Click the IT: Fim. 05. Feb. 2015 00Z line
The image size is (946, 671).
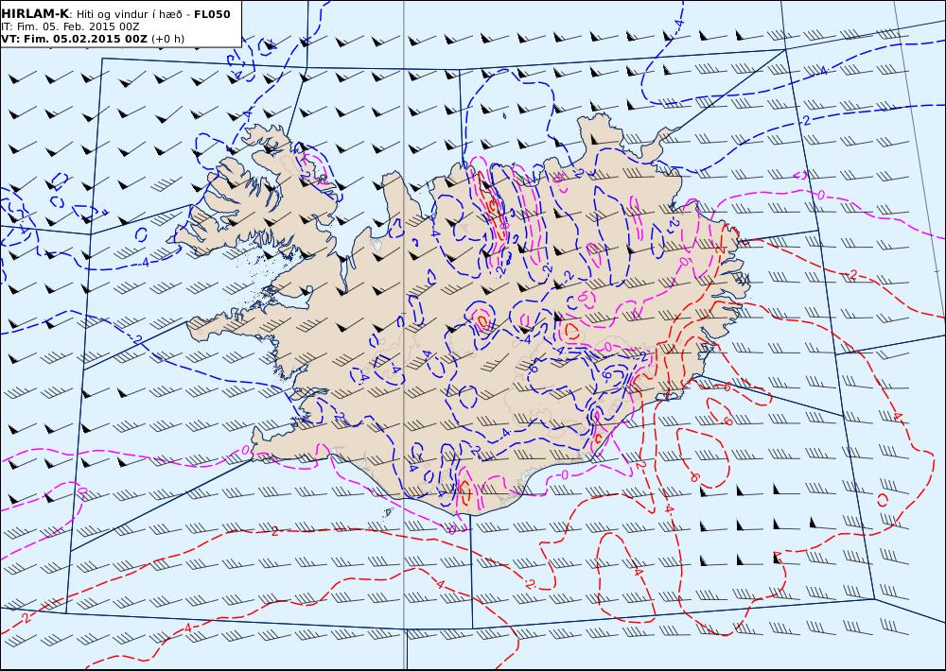coord(71,26)
